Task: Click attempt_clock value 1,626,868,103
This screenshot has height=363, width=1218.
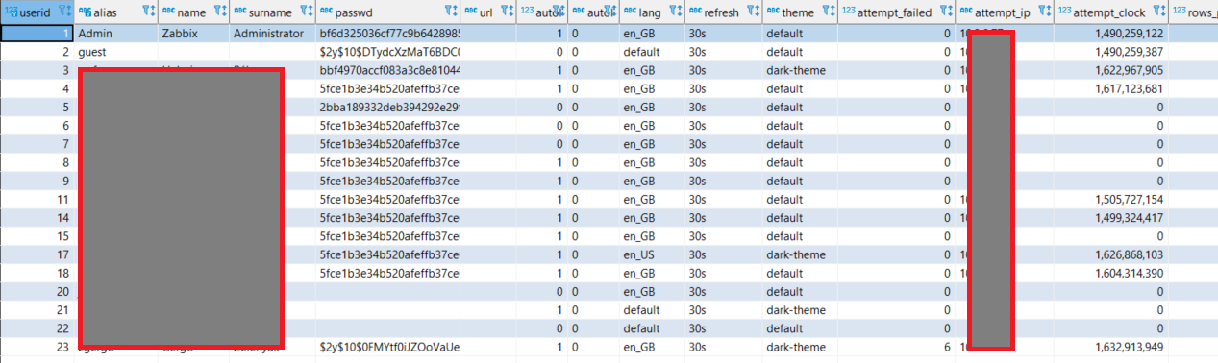Action: [1110, 254]
